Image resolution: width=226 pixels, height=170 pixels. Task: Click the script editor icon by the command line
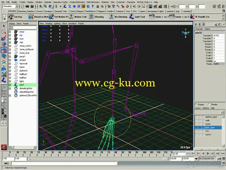click(224, 163)
